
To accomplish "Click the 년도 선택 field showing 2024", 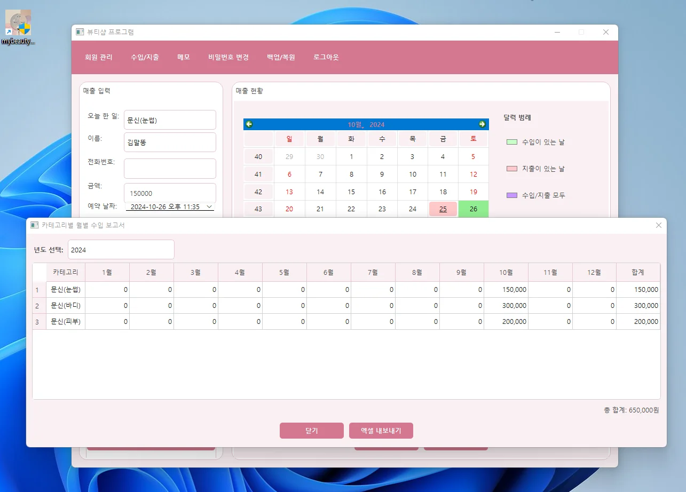I will point(121,250).
